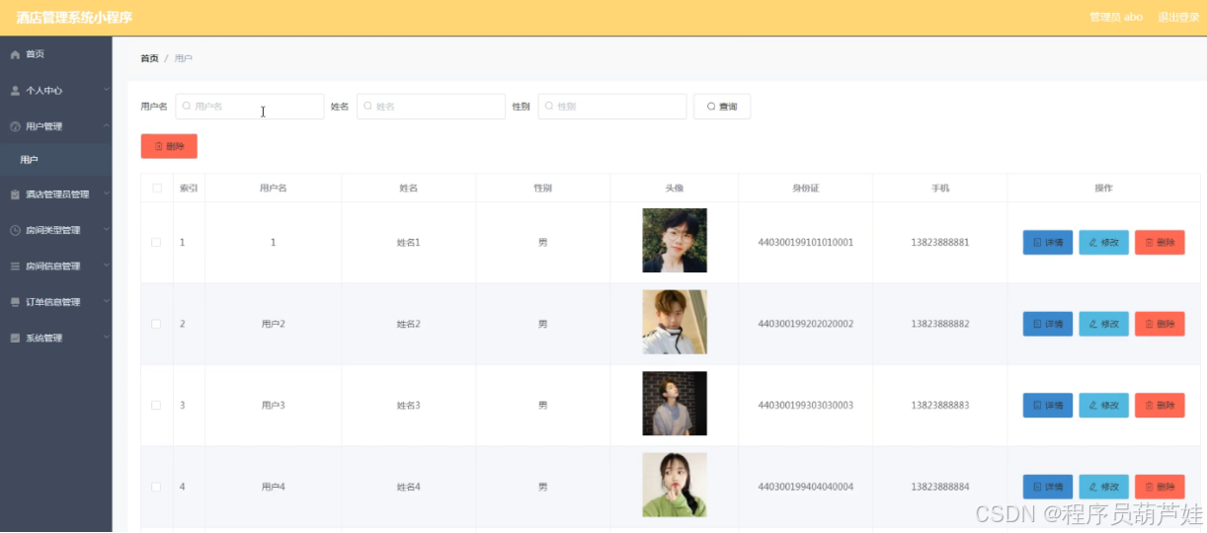Tick the checkbox for row 用户4

(x=156, y=487)
